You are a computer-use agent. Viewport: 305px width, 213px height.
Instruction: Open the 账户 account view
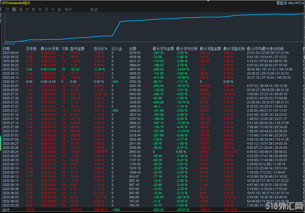[x=68, y=9]
